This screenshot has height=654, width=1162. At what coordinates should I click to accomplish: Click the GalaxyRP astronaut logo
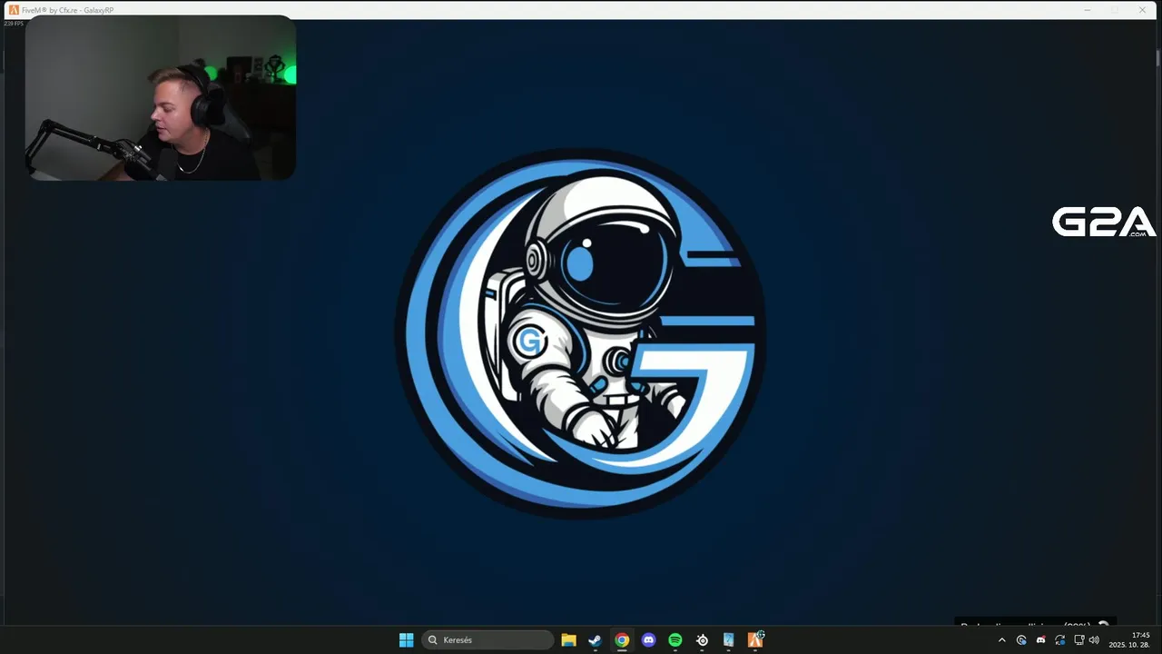click(580, 334)
